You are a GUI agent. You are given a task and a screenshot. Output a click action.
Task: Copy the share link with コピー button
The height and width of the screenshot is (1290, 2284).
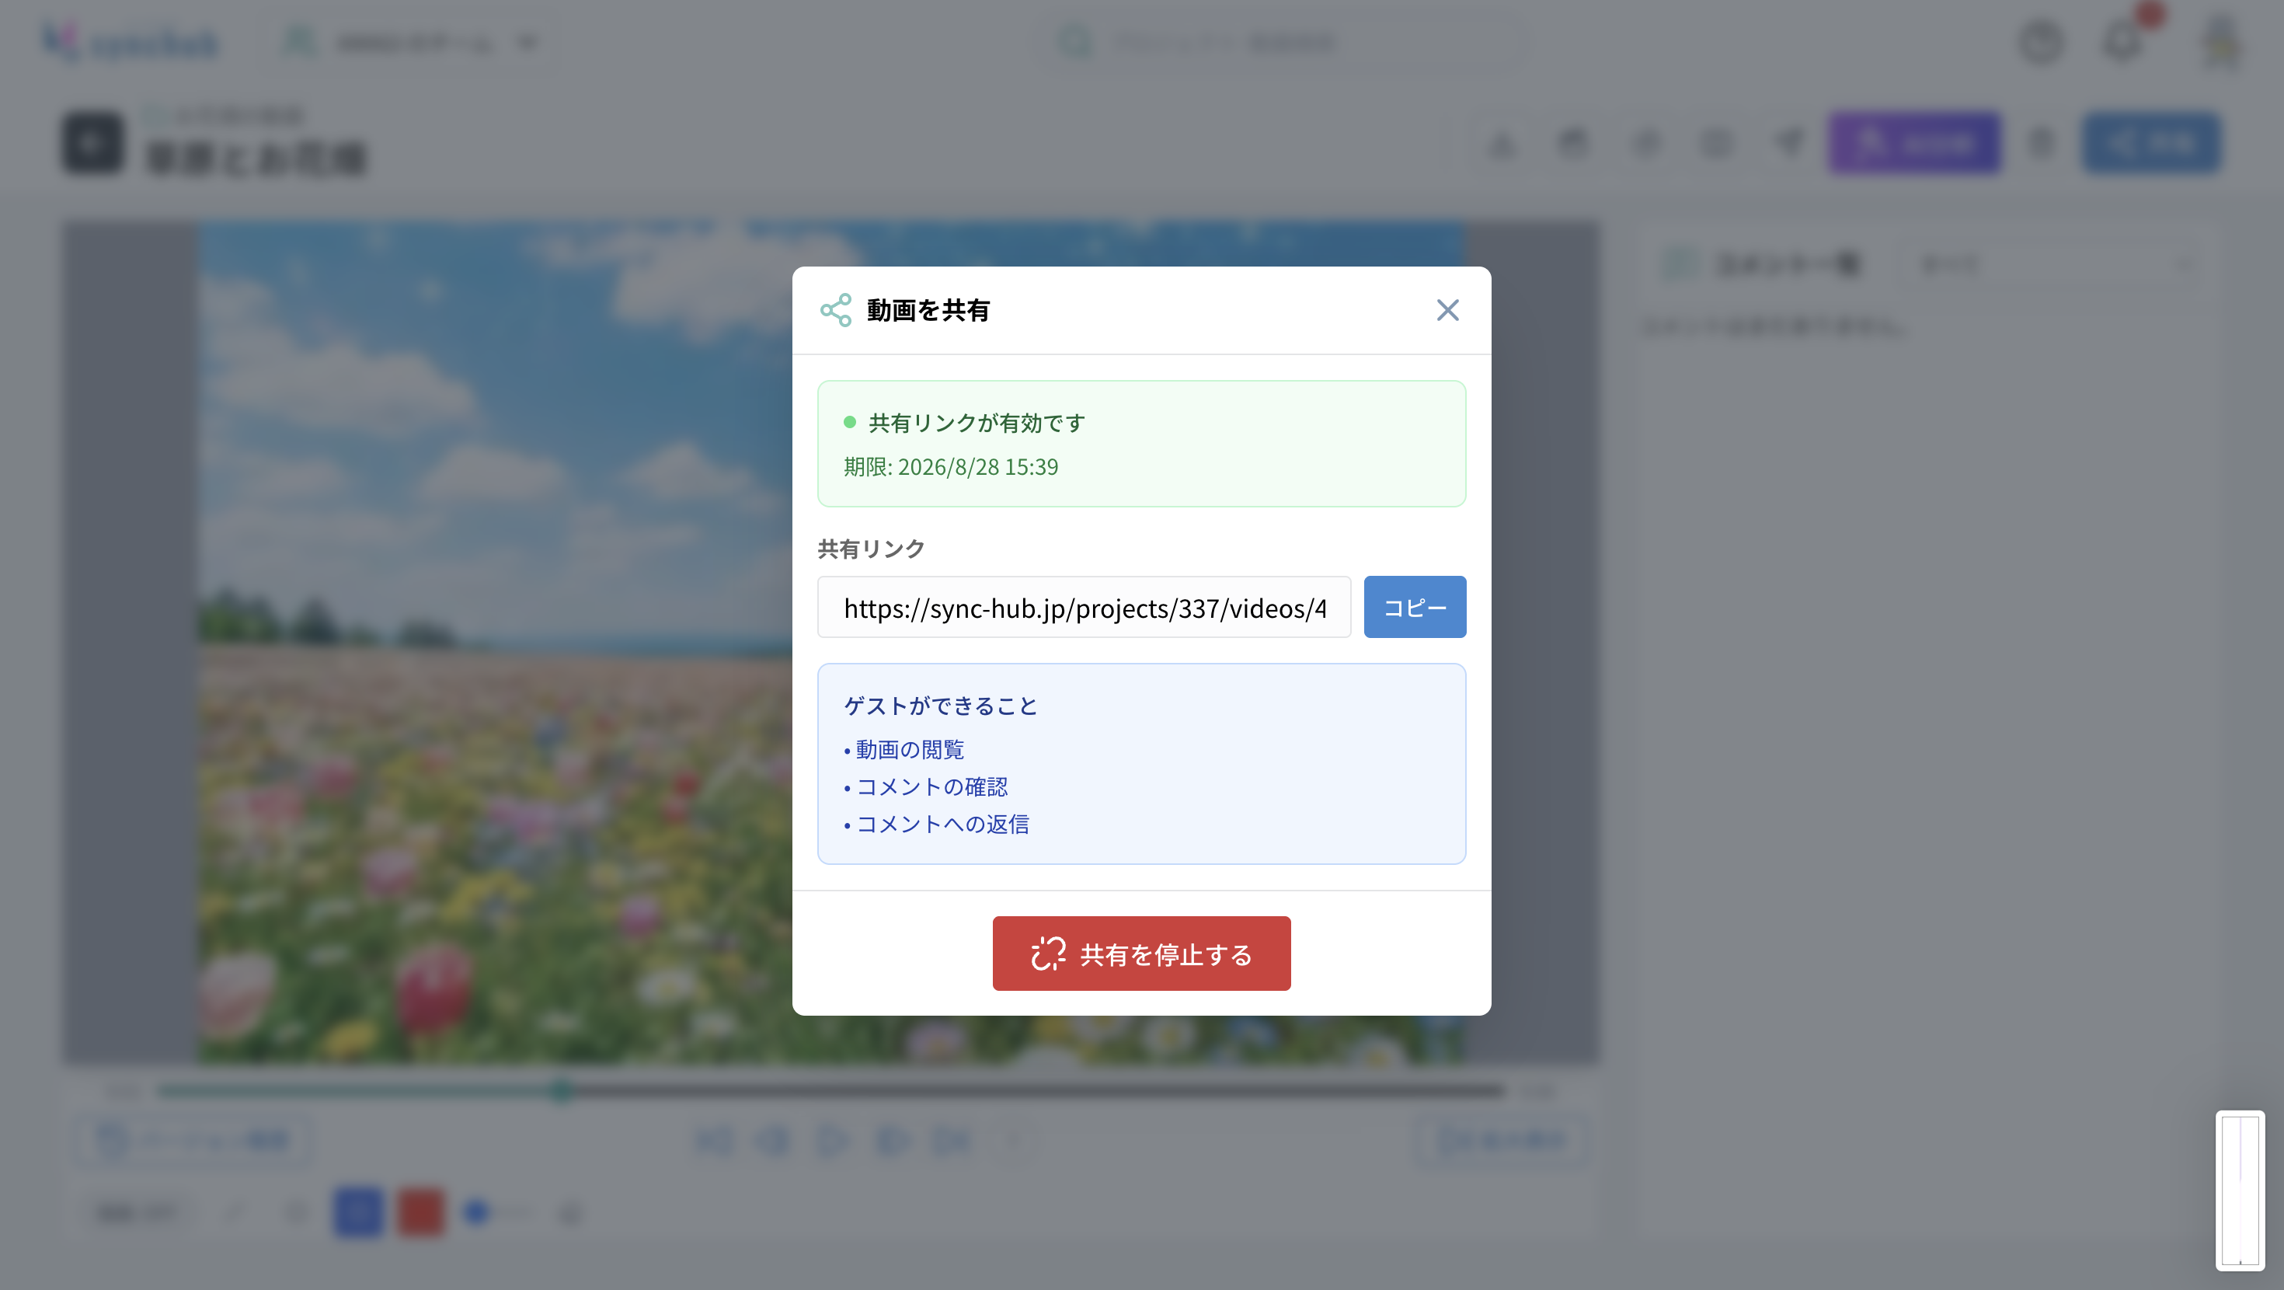pos(1414,607)
